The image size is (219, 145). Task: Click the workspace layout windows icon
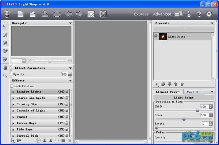(179, 14)
